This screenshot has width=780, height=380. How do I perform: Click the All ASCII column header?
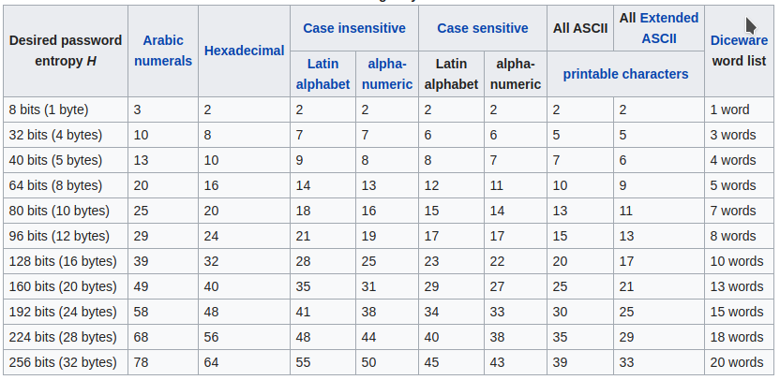[x=580, y=28]
